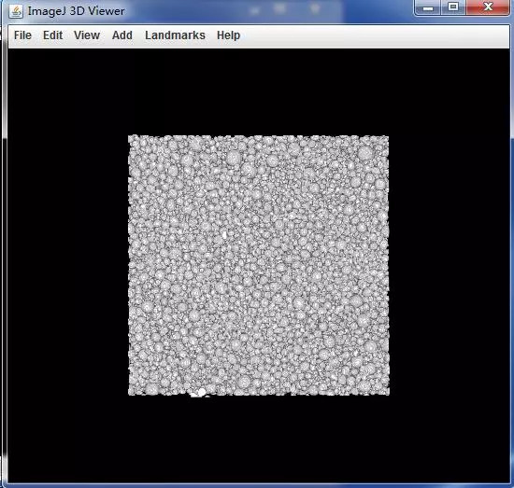The image size is (514, 488).
Task: Close the ImageJ 3D Viewer window
Action: pyautogui.click(x=488, y=7)
